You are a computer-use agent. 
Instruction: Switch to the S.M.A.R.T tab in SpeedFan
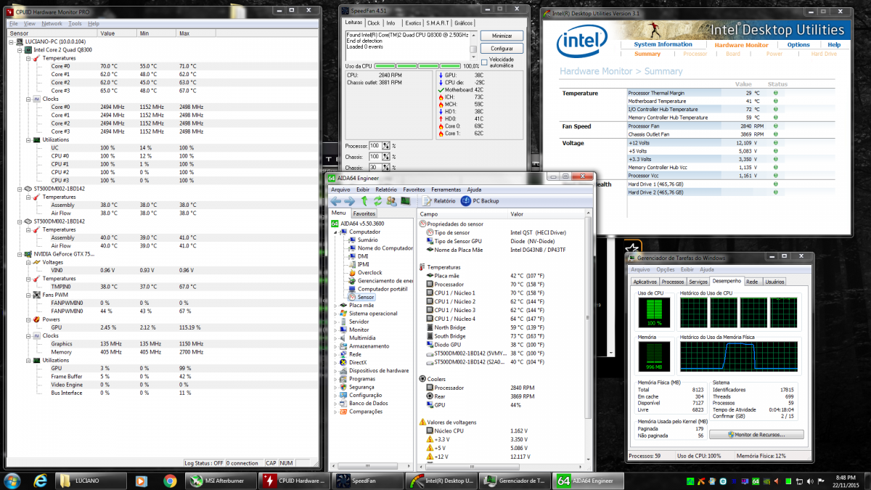point(438,23)
